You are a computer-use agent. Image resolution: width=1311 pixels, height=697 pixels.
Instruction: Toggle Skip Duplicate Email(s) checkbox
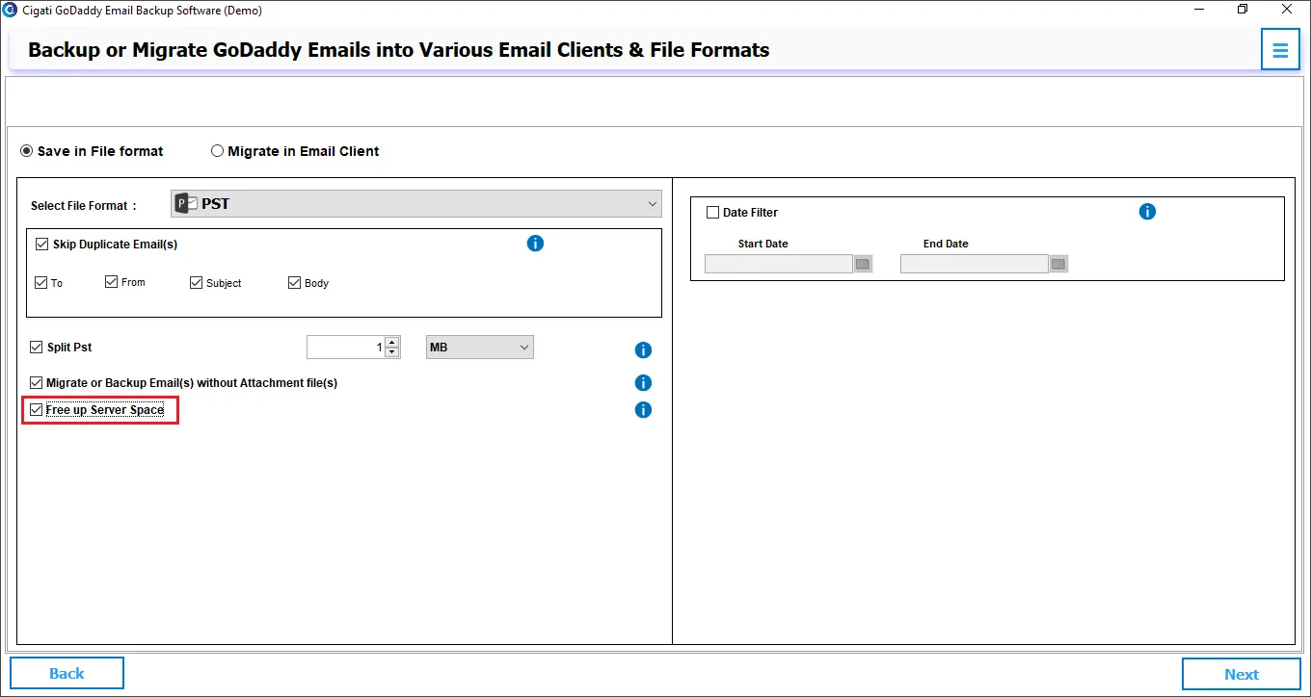(x=41, y=245)
